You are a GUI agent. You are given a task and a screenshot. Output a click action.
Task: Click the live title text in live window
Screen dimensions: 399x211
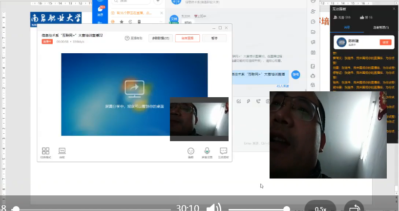(72, 35)
